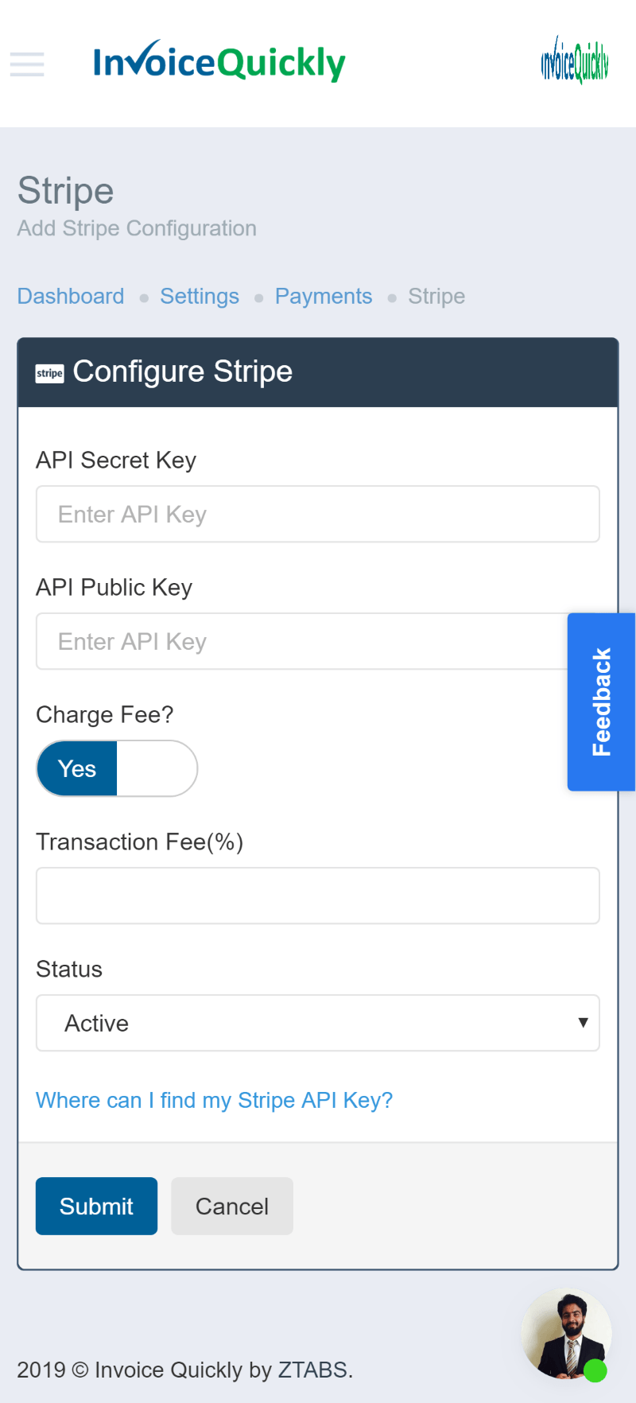Click the InvoiceQuickly main logo

(219, 62)
